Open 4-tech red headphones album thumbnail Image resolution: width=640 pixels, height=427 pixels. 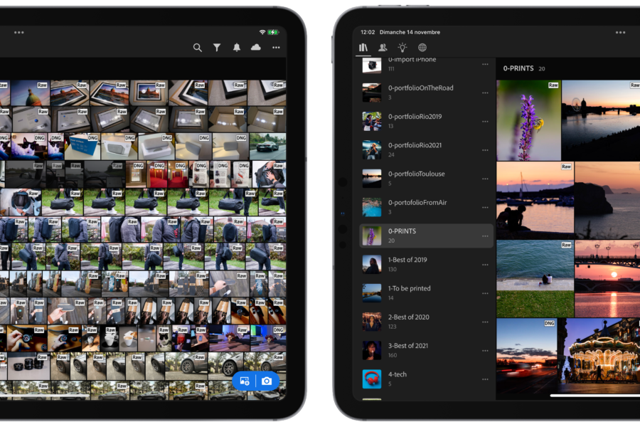(372, 379)
